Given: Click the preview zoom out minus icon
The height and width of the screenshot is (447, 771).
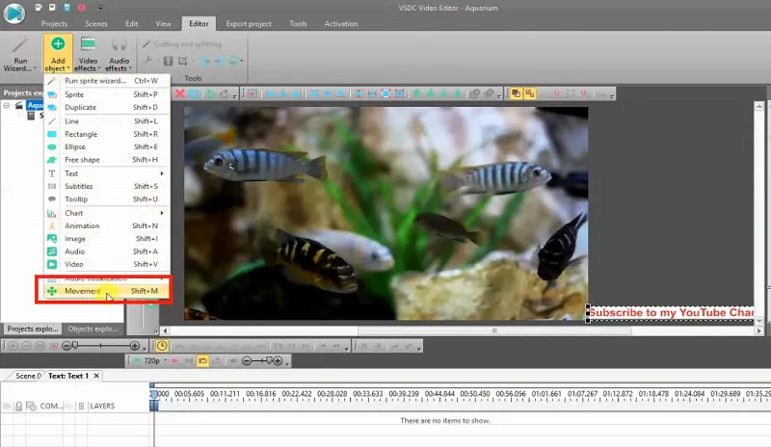Looking at the screenshot, I should (x=247, y=361).
